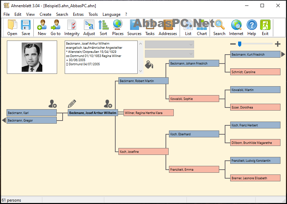Image resolution: width=287 pixels, height=204 pixels.
Task: Click zoom out minus icon
Action: [233, 44]
